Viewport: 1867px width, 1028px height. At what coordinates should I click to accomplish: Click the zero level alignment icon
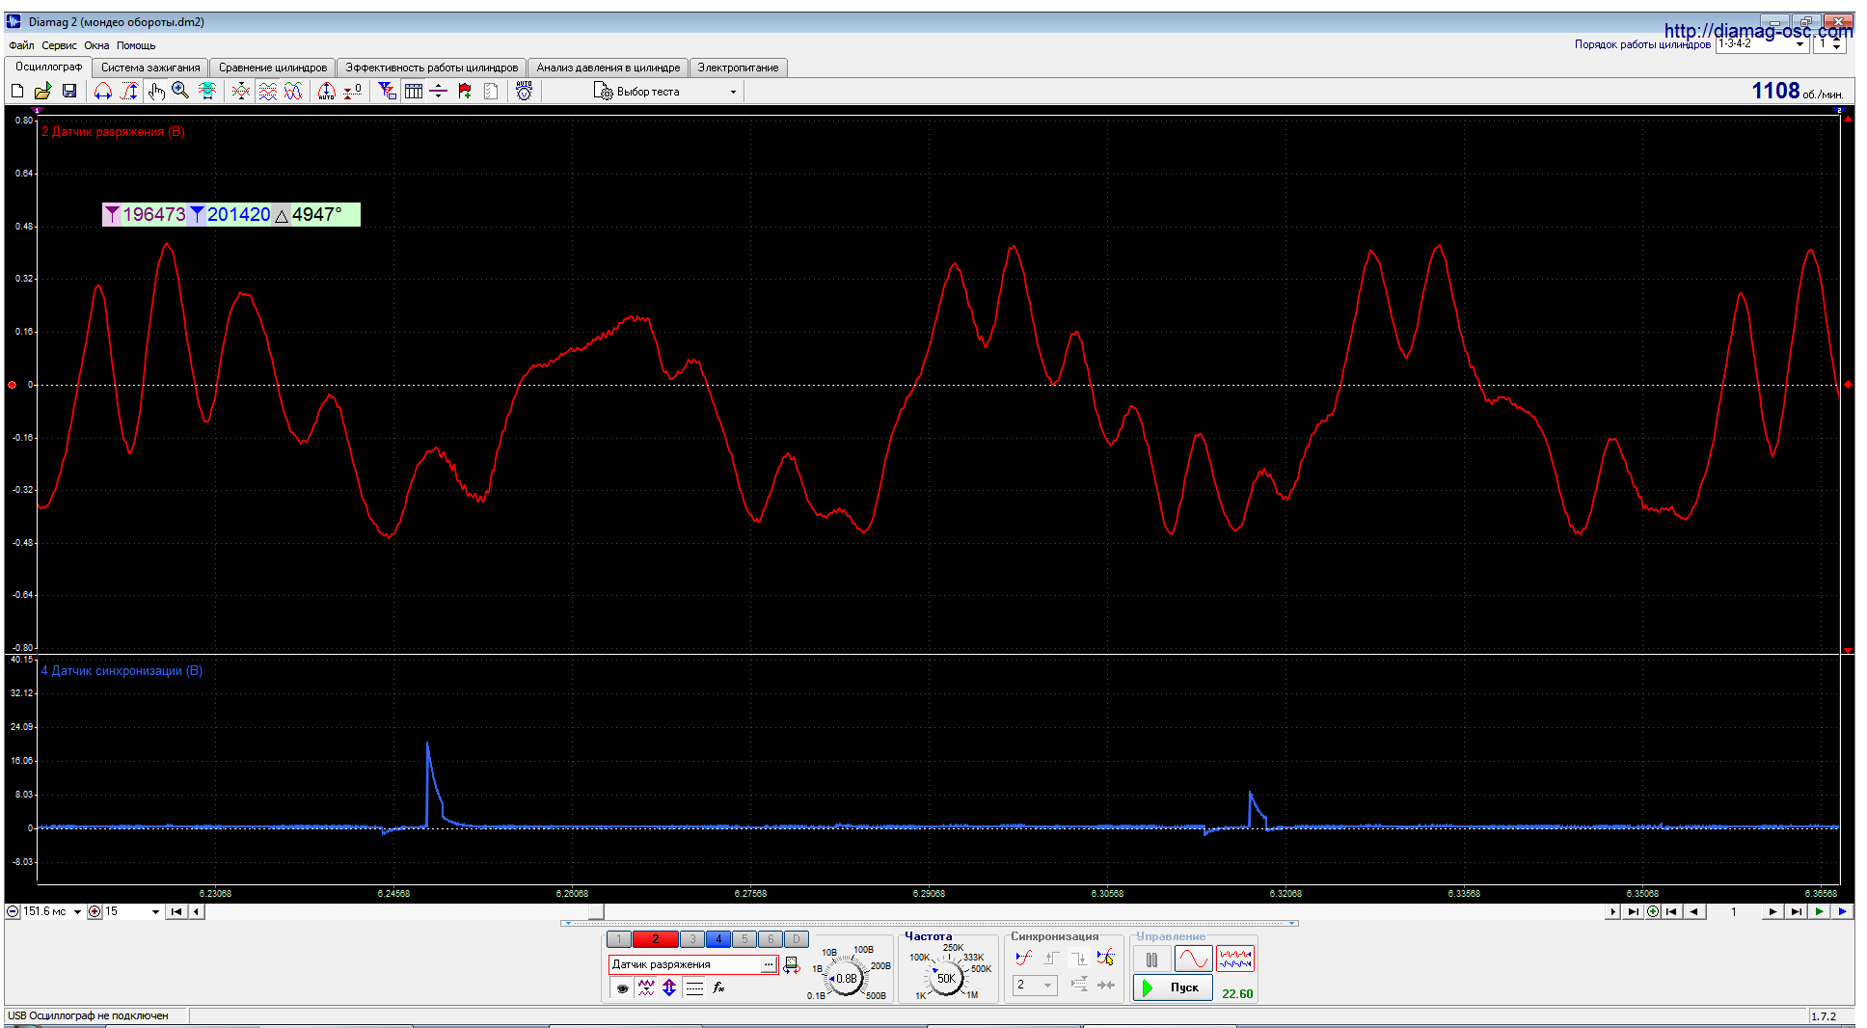tap(353, 91)
